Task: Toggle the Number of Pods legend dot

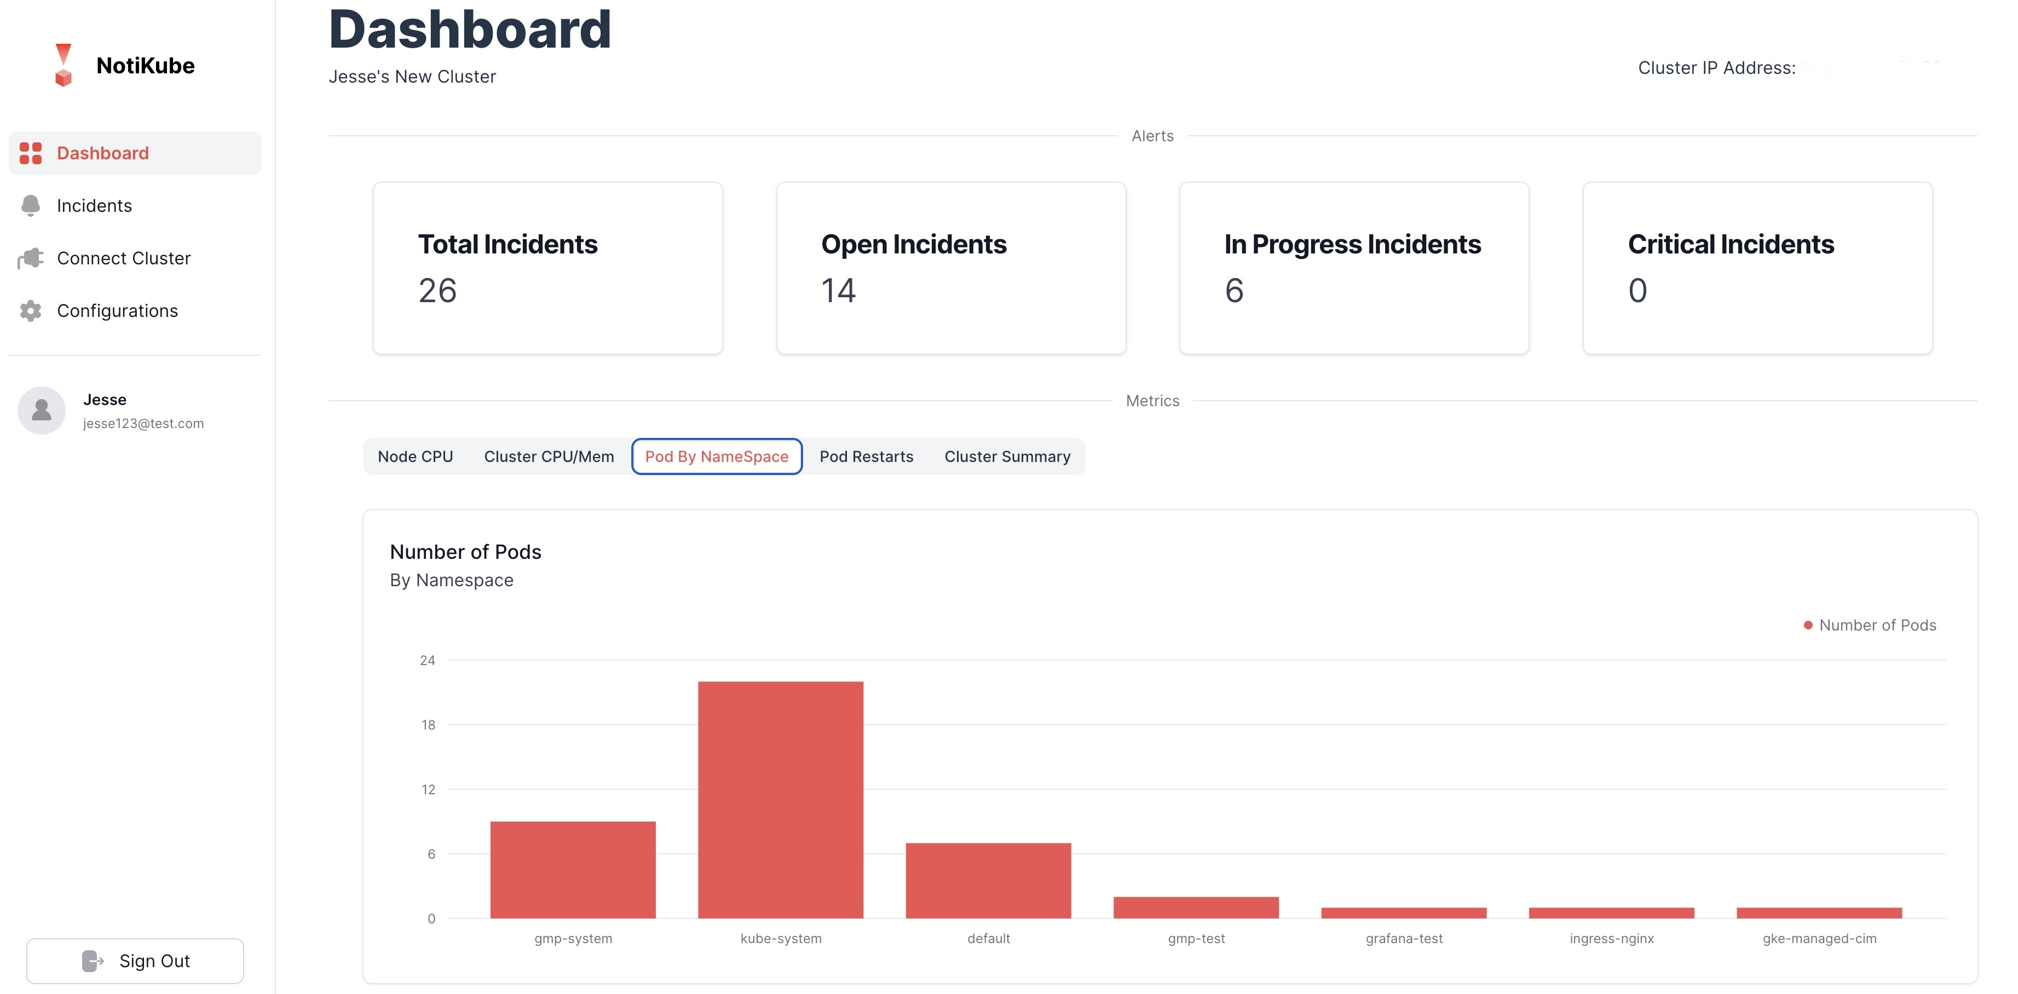Action: 1808,625
